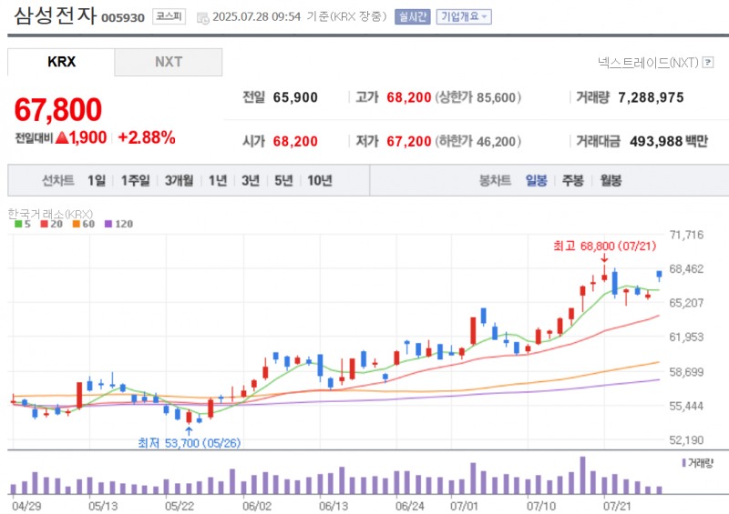Click the green 5-day moving average swatch
729x514 pixels.
(x=17, y=224)
